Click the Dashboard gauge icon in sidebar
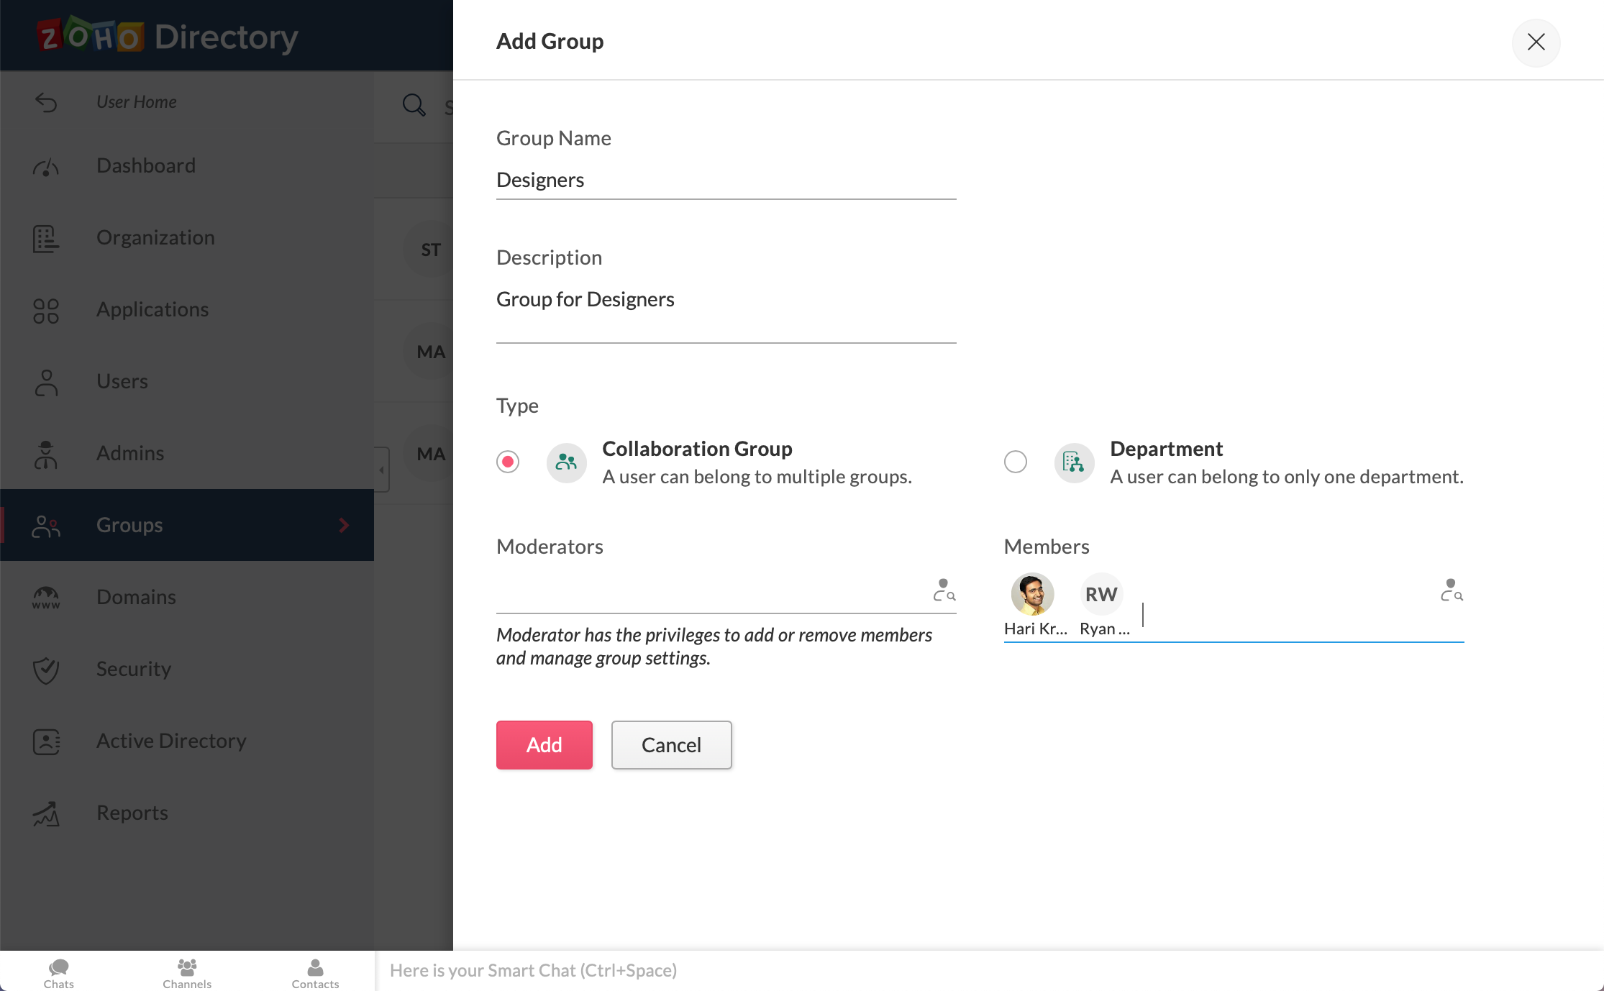Screen dimensions: 1604x991 click(x=46, y=167)
